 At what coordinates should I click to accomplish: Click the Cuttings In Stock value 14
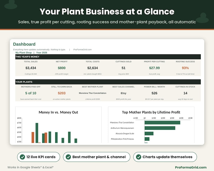click(x=185, y=93)
